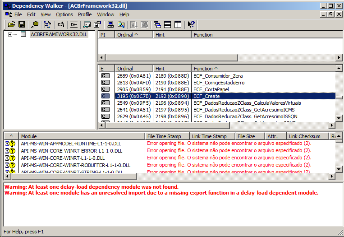344x237 pixels.
Task: Sort modules by Module column header
Action: [x=82, y=136]
